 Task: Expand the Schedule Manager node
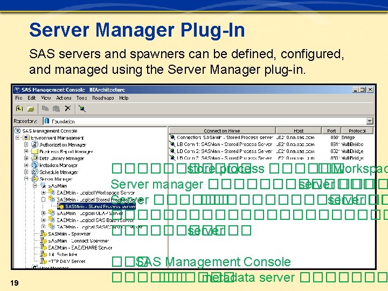pyautogui.click(x=26, y=172)
